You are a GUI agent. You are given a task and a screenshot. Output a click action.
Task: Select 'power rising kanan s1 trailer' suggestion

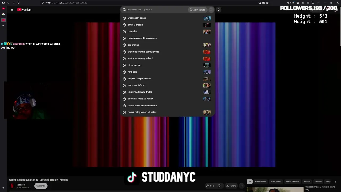[167, 112]
